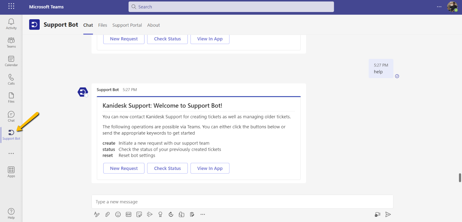The width and height of the screenshot is (462, 222).
Task: Click the Format text icon in compose toolbar
Action: 97,214
